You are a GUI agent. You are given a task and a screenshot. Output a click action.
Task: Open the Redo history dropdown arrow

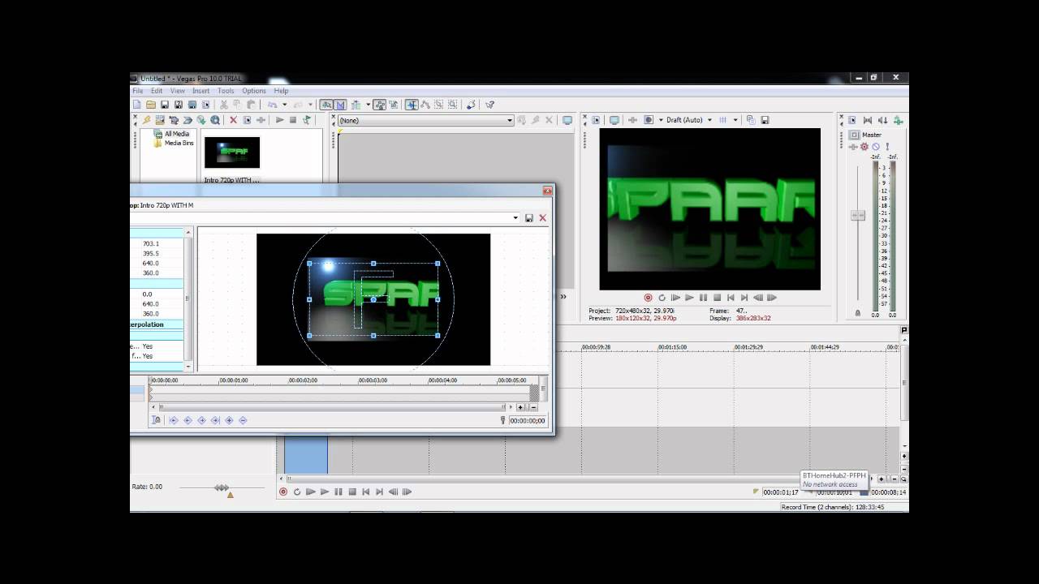coord(310,105)
